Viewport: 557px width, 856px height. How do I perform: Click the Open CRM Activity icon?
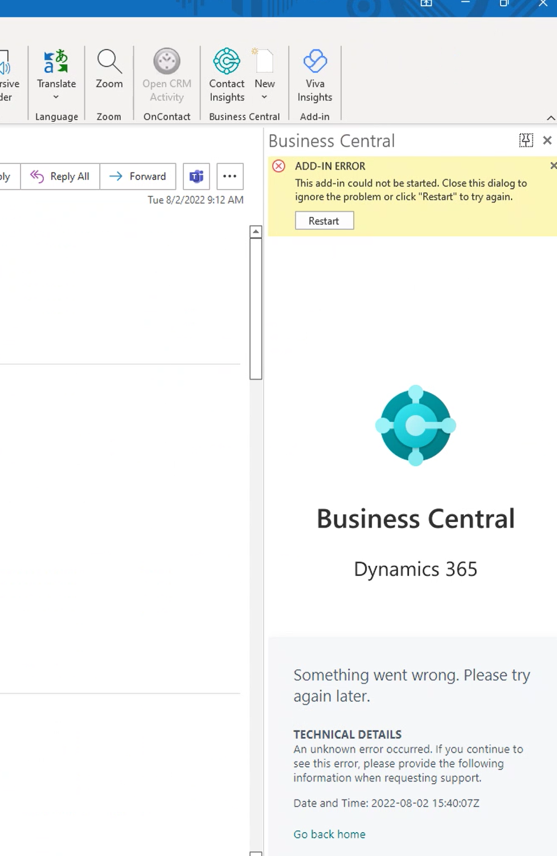point(166,61)
